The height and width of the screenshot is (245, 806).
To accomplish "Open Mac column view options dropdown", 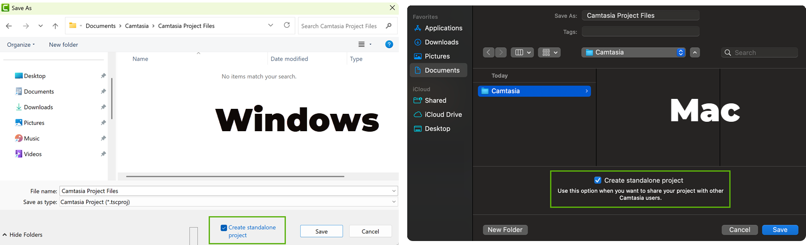I will (x=523, y=52).
